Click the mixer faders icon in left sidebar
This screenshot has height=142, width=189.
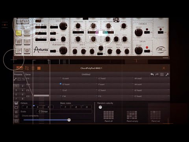(16, 112)
